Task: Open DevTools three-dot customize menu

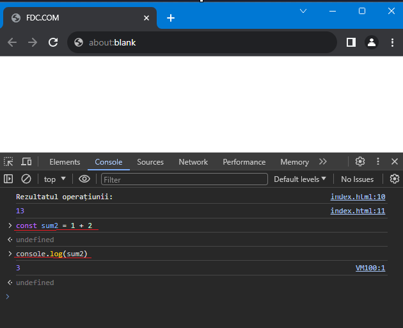Action: [378, 161]
